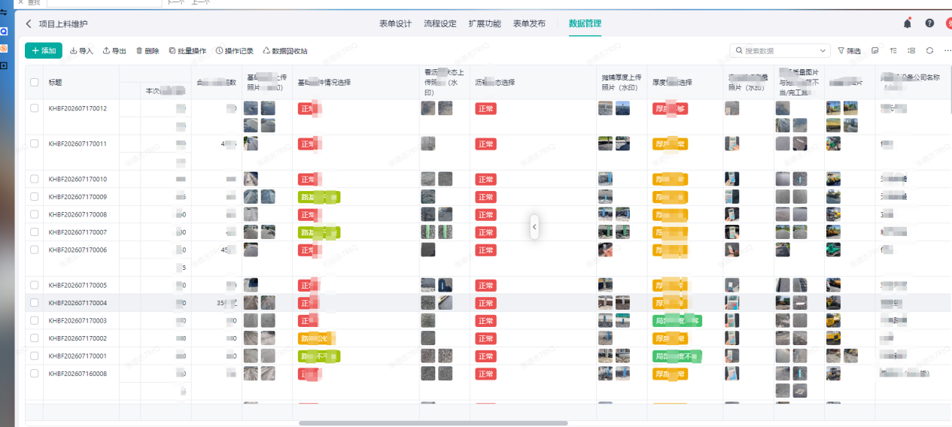Check the row KHBF202607160008 checkbox
Viewport: 952px width, 427px height.
35,374
